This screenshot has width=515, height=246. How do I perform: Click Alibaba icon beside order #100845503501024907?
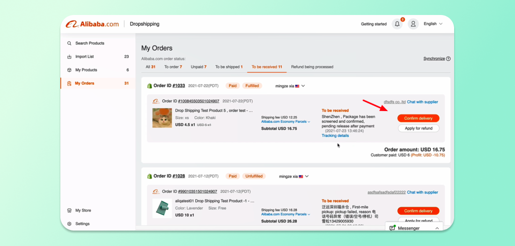[x=156, y=101]
